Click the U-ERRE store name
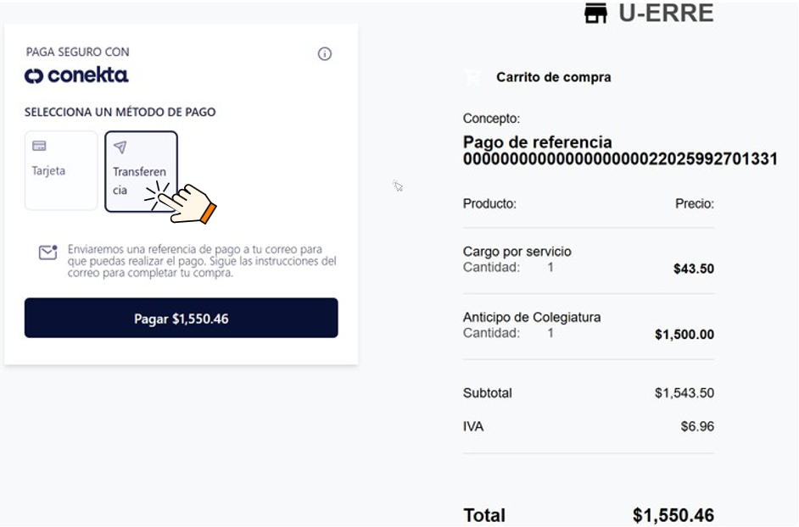The width and height of the screenshot is (799, 527). click(x=666, y=14)
